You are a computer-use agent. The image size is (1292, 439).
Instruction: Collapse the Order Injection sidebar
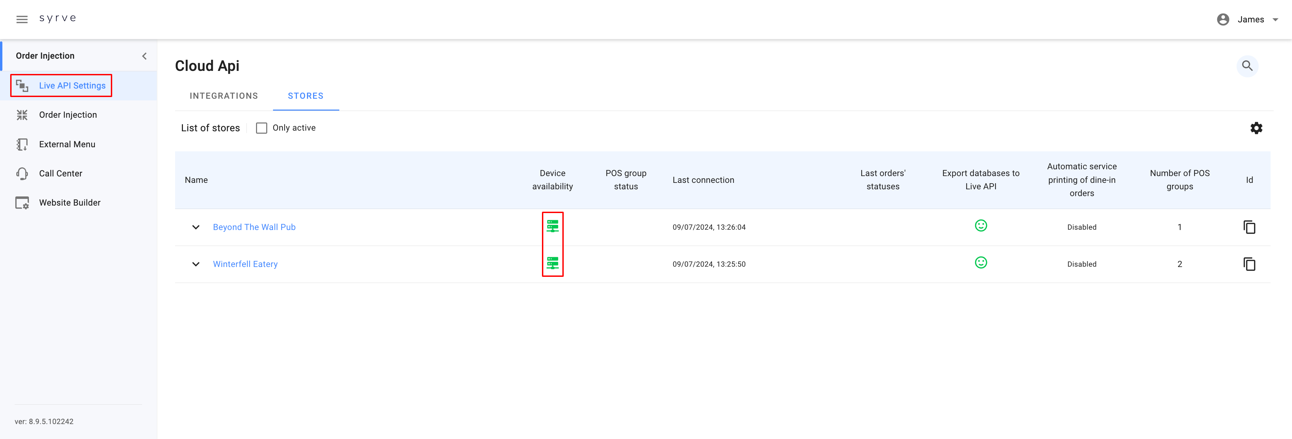144,56
